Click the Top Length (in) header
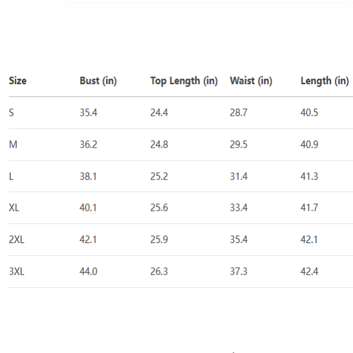 coord(184,81)
